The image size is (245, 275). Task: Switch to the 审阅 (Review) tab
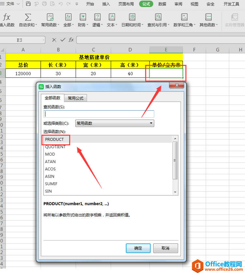[178, 4]
